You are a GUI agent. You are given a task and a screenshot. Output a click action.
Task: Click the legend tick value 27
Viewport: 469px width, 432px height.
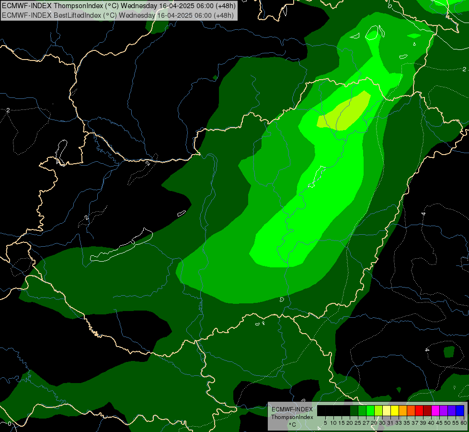366,423
